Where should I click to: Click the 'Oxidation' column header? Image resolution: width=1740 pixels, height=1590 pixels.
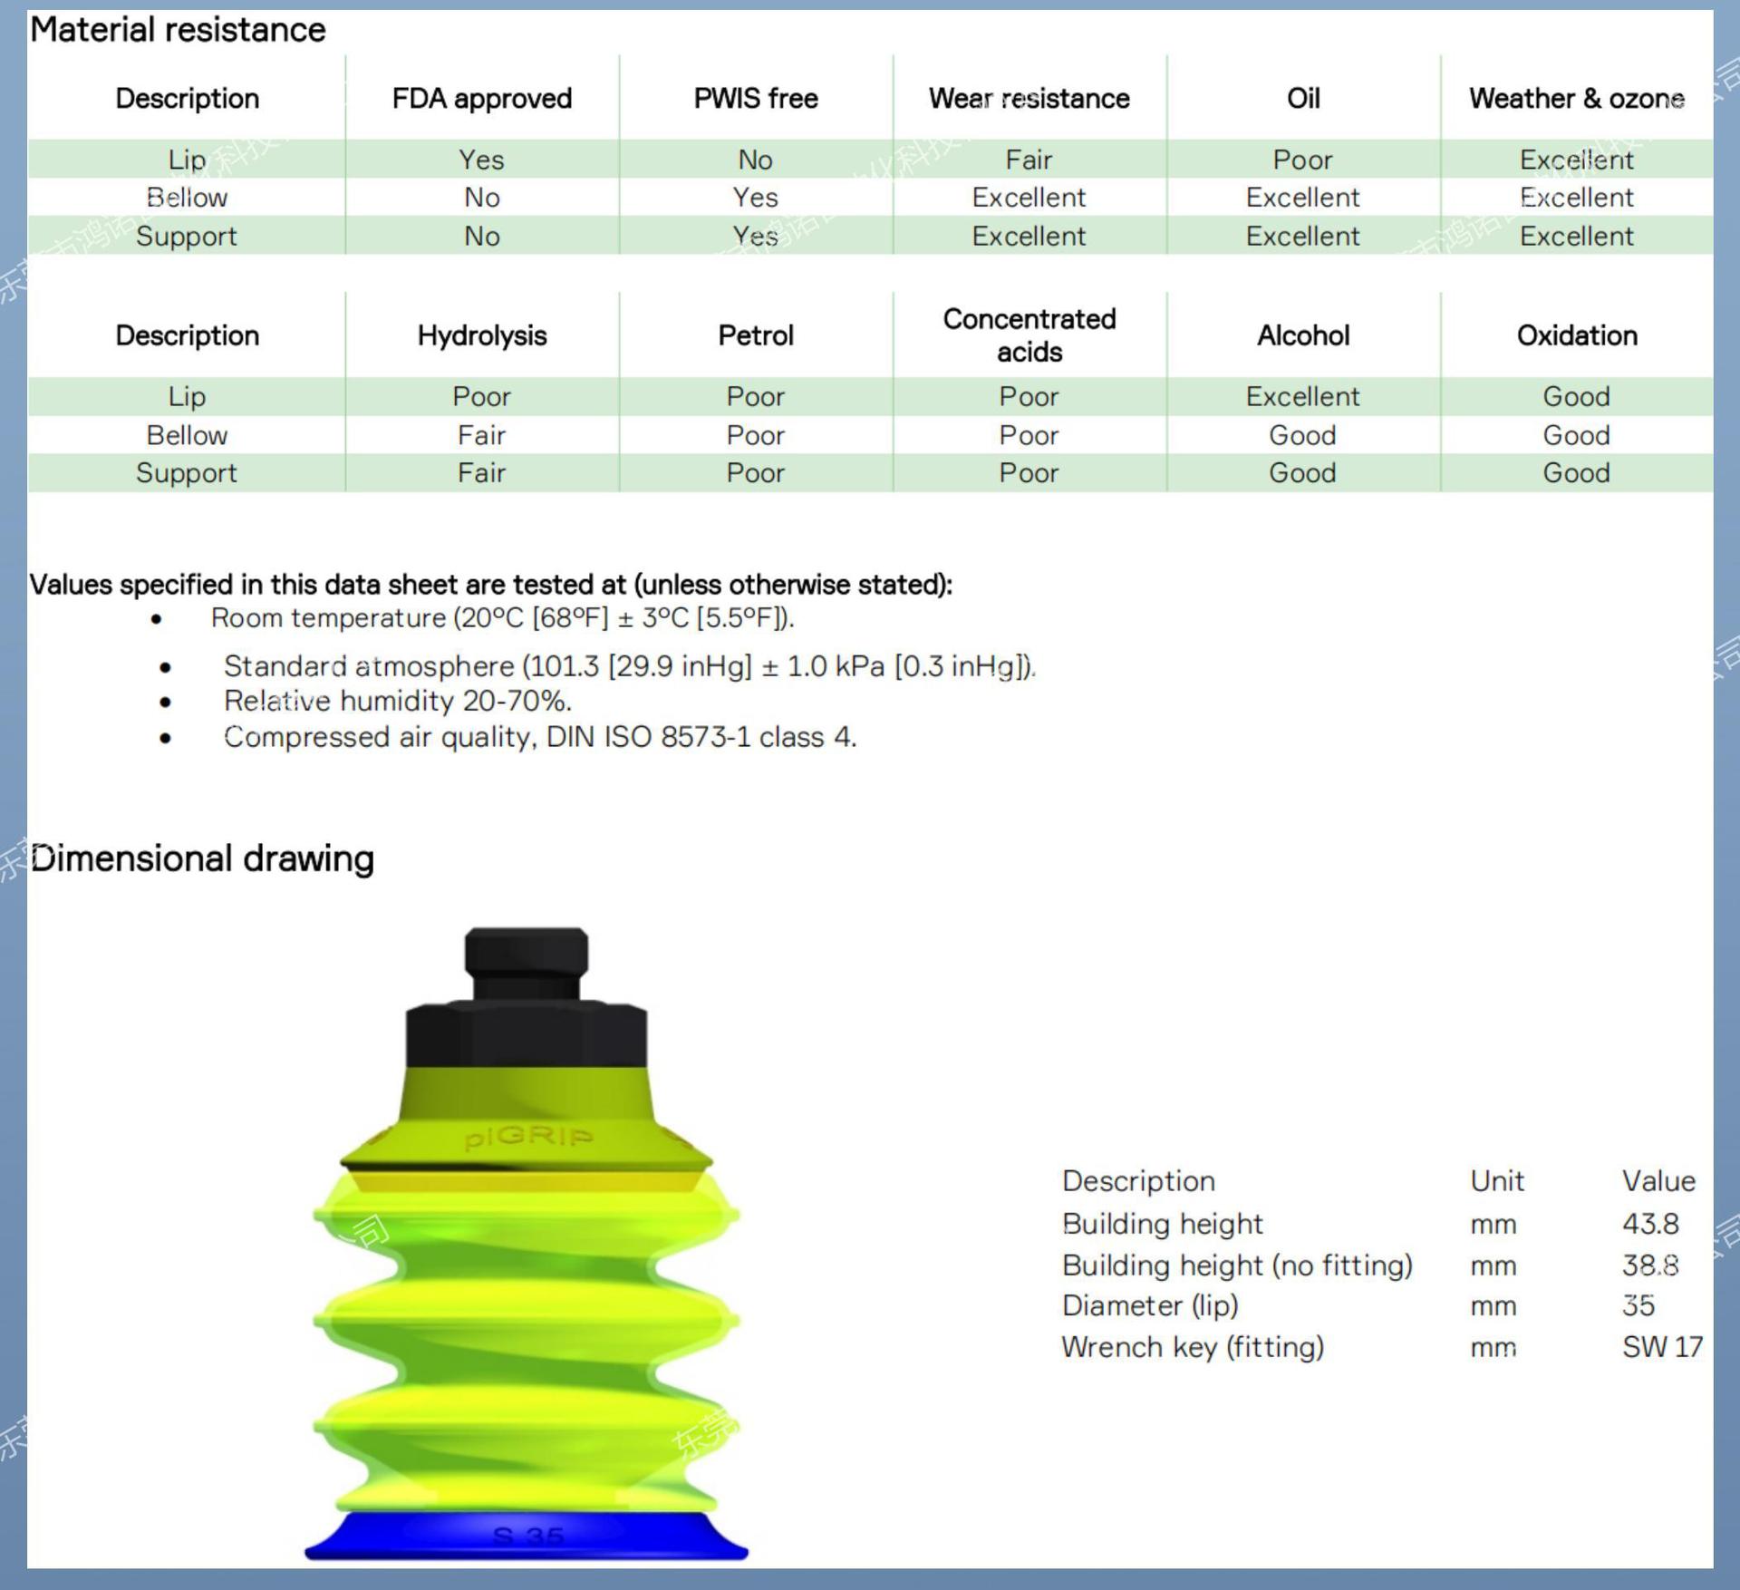tap(1576, 335)
